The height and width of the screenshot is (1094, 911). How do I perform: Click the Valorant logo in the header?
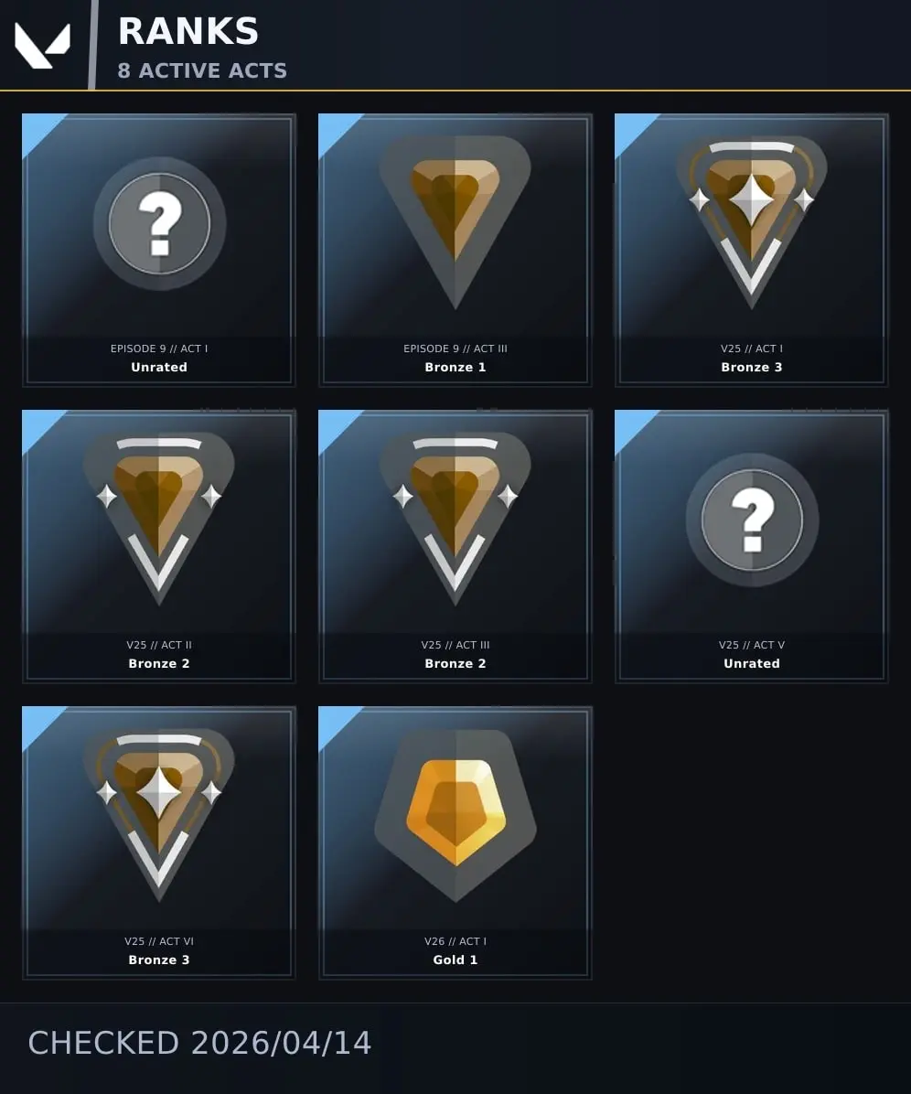point(43,46)
